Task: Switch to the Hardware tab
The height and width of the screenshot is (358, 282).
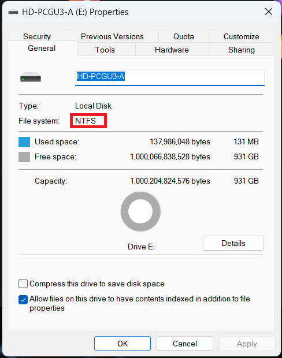Action: [172, 50]
